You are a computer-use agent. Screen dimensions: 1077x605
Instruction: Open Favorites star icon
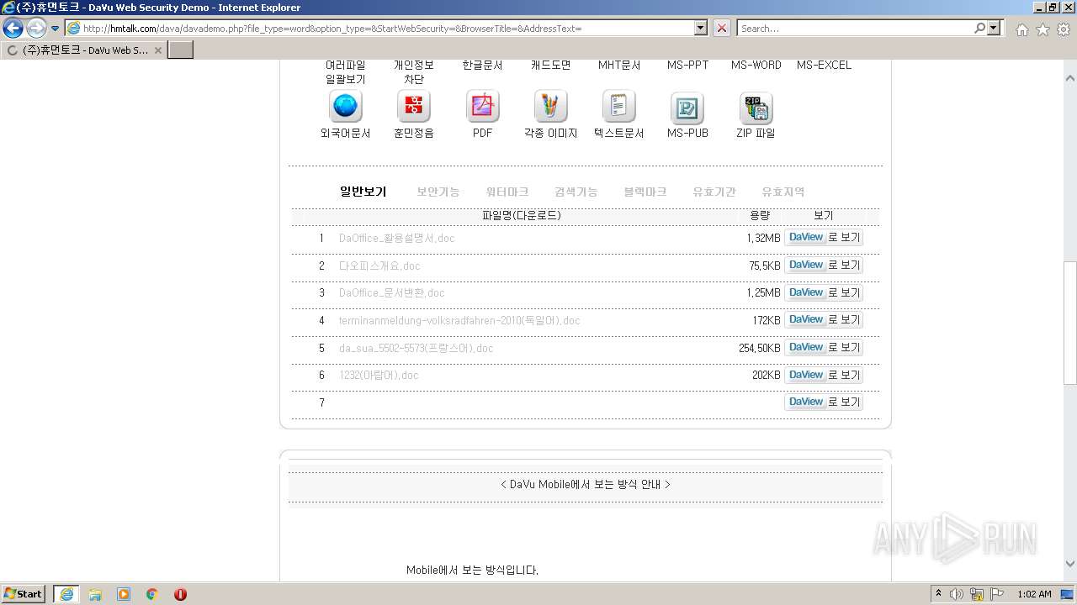(1043, 29)
